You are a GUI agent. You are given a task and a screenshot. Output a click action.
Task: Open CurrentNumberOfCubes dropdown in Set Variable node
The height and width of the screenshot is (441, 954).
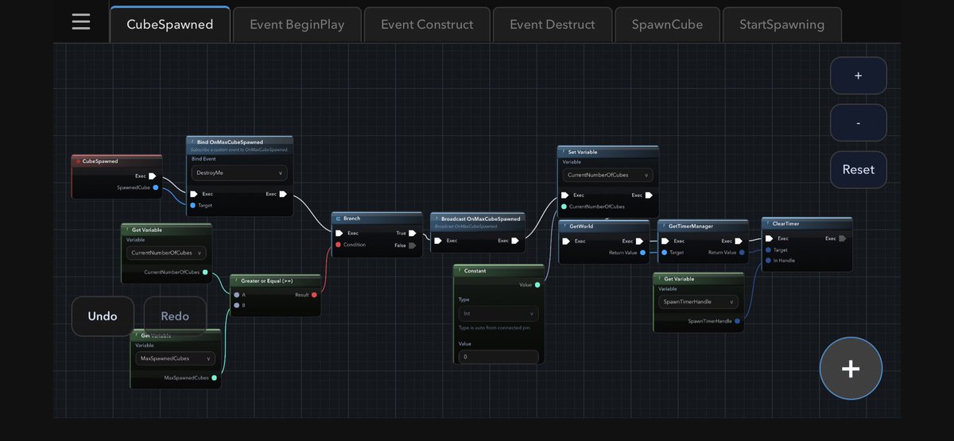pyautogui.click(x=608, y=175)
